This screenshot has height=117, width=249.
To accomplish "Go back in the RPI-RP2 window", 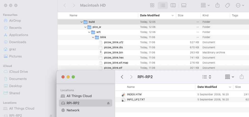I will 122,77.
